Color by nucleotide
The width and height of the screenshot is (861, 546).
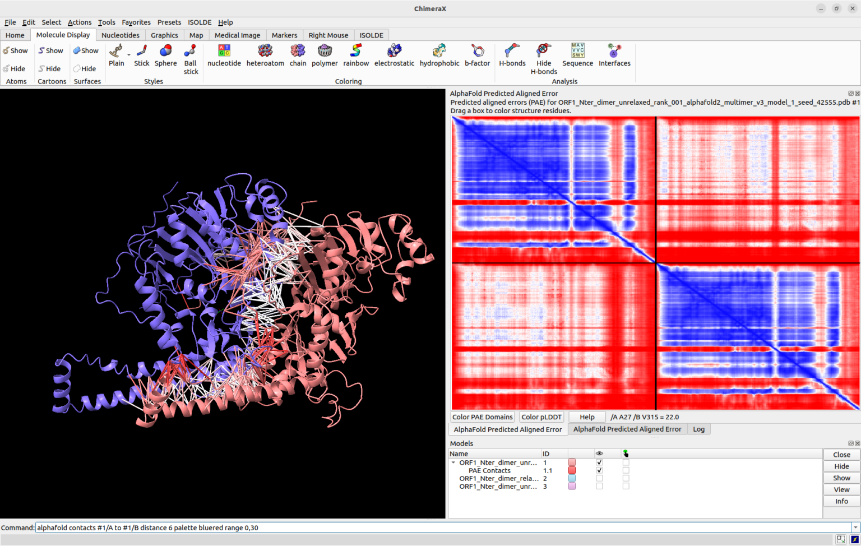(224, 55)
